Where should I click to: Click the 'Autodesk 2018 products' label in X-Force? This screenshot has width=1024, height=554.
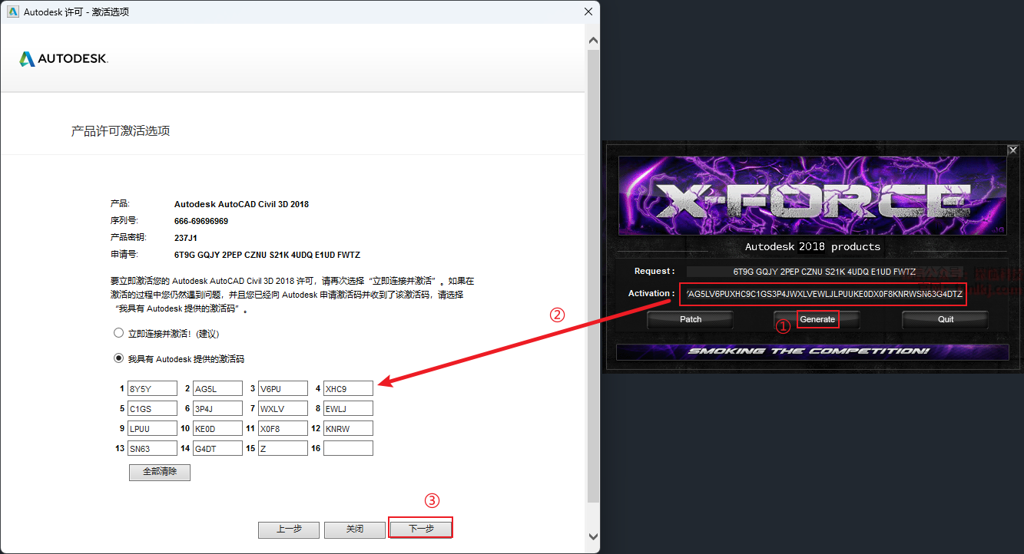tap(813, 246)
